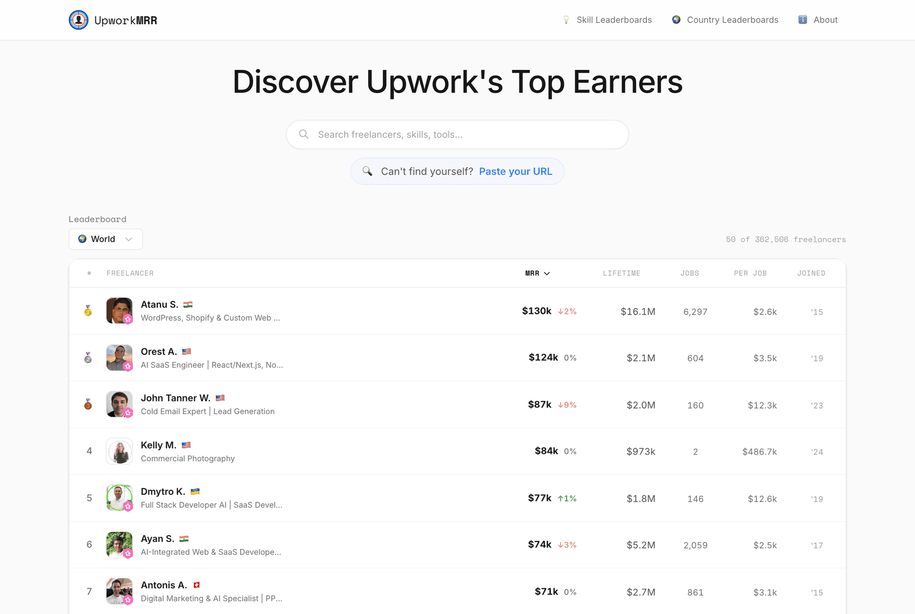Open Atanu S. freelancer name link
The width and height of the screenshot is (915, 614).
coord(159,304)
